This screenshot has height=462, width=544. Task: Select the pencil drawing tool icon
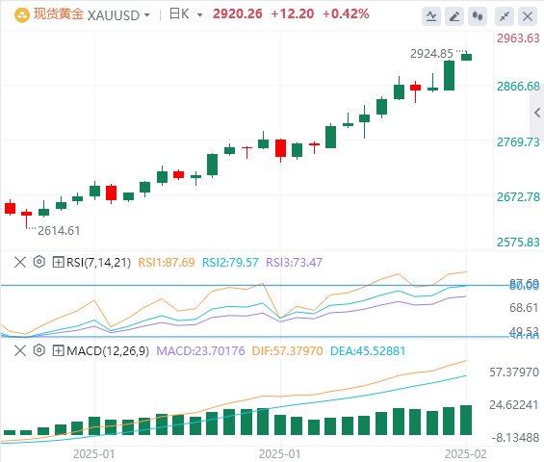(x=454, y=16)
